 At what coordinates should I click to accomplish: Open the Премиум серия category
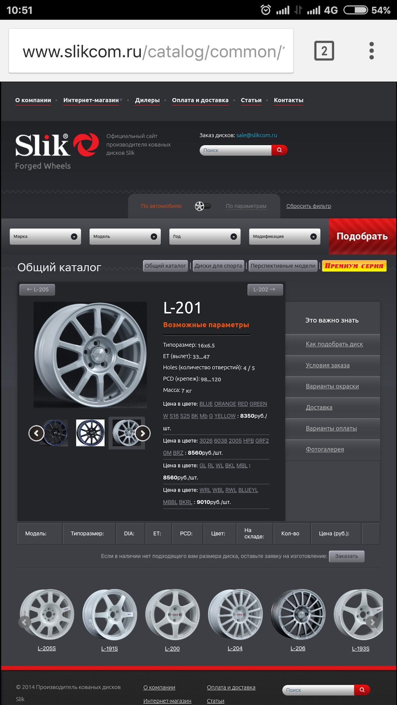354,266
